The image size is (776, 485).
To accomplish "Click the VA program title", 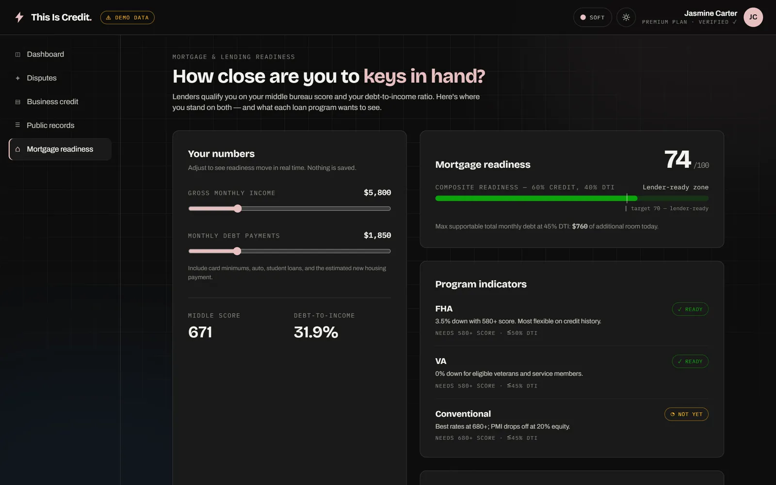I will point(441,361).
